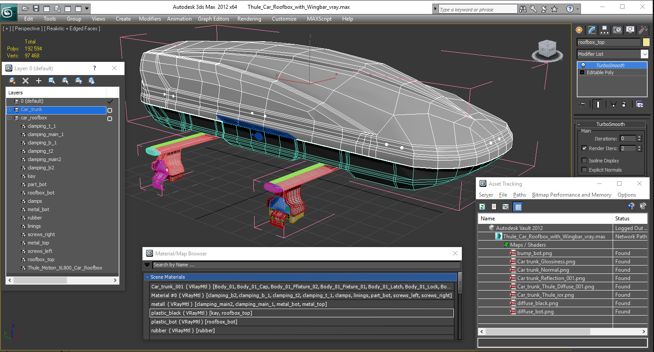Open Paths menu in Asset Tracking
The height and width of the screenshot is (352, 654).
coord(519,195)
